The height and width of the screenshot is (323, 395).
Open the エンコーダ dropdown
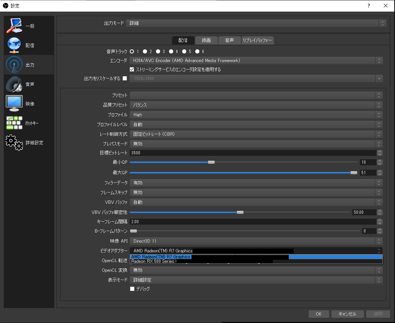(x=256, y=61)
